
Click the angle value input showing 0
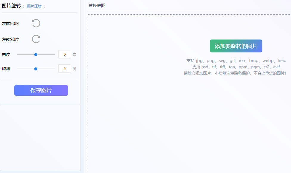[x=65, y=54]
